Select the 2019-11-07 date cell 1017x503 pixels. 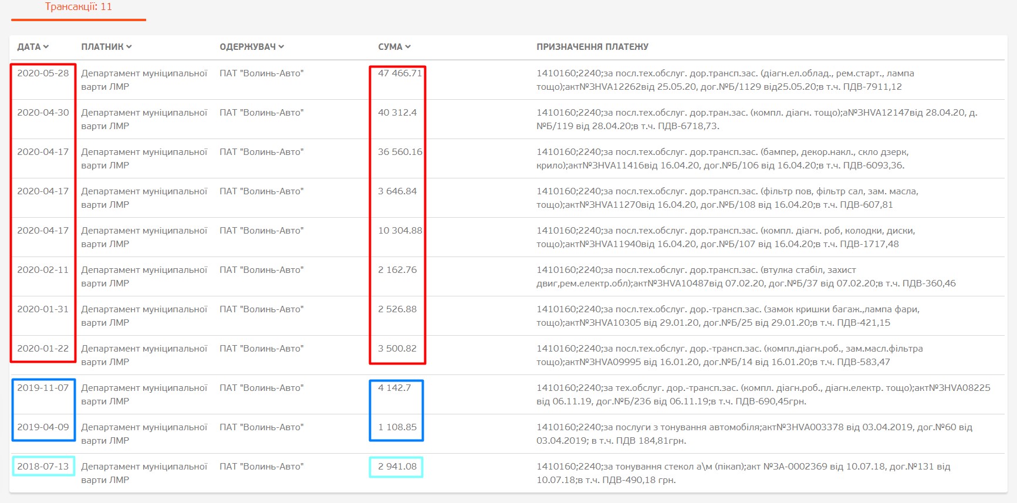click(x=43, y=388)
